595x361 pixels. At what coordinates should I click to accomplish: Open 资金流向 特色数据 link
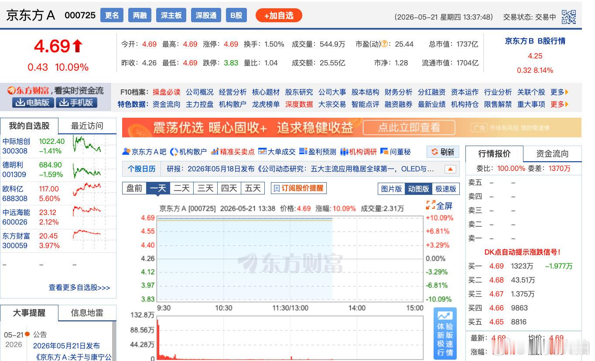[166, 104]
